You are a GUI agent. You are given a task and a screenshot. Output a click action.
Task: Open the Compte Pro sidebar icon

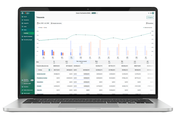pyautogui.click(x=22, y=23)
